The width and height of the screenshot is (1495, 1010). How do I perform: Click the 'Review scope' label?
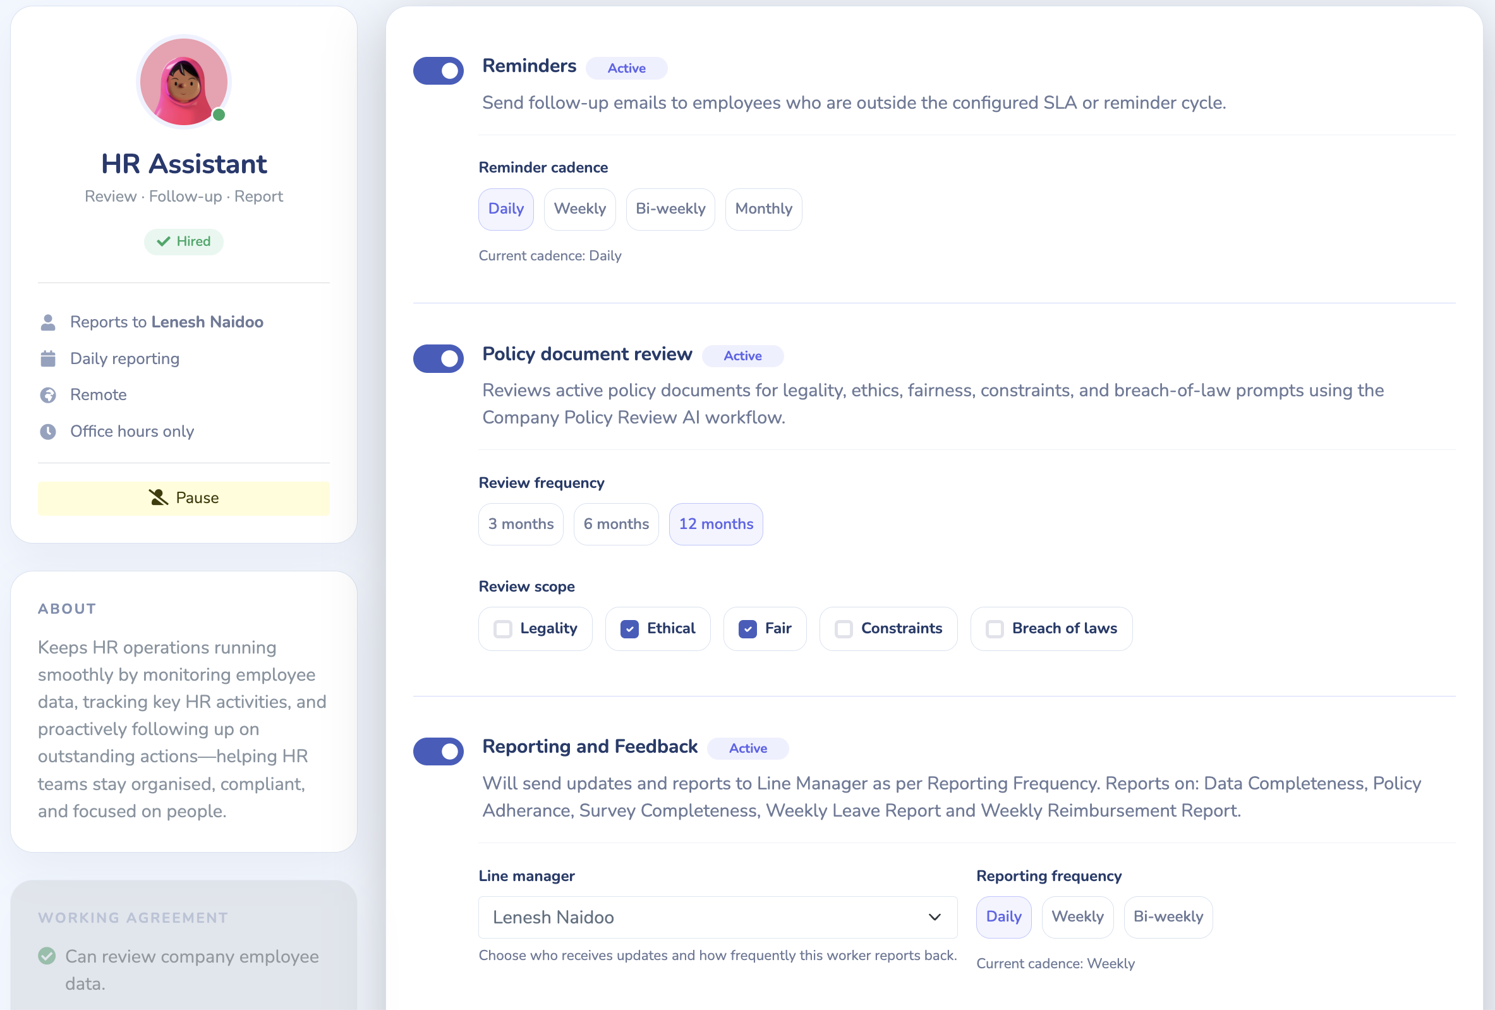coord(527,587)
